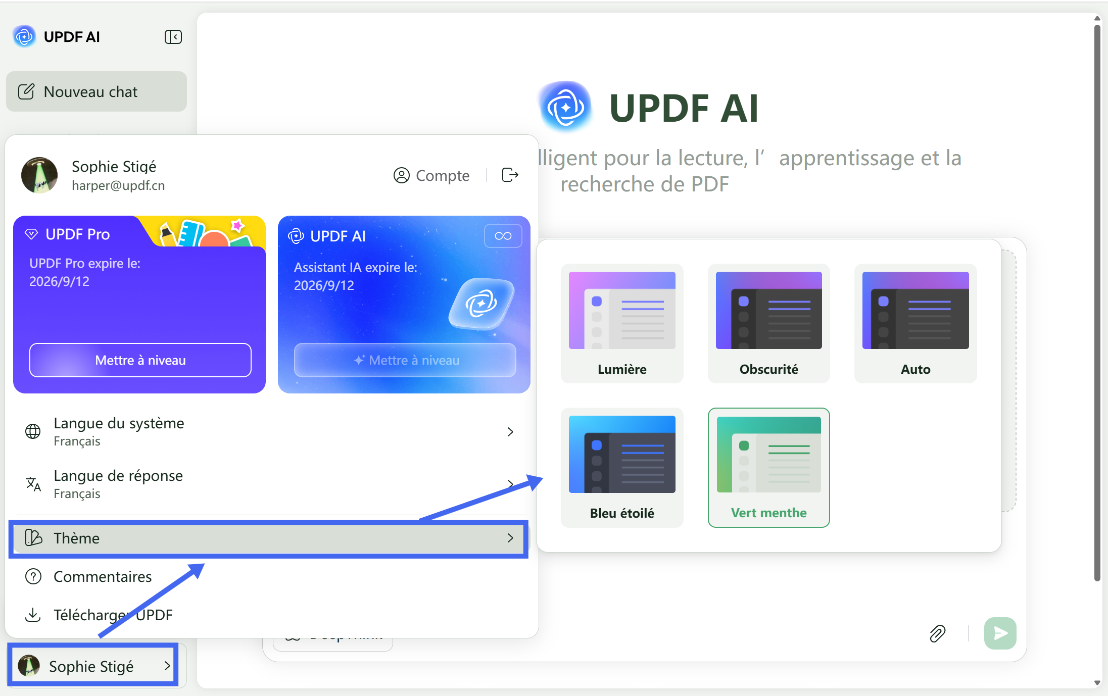The image size is (1108, 696).
Task: Expand the Langue du système chevron
Action: tap(510, 431)
